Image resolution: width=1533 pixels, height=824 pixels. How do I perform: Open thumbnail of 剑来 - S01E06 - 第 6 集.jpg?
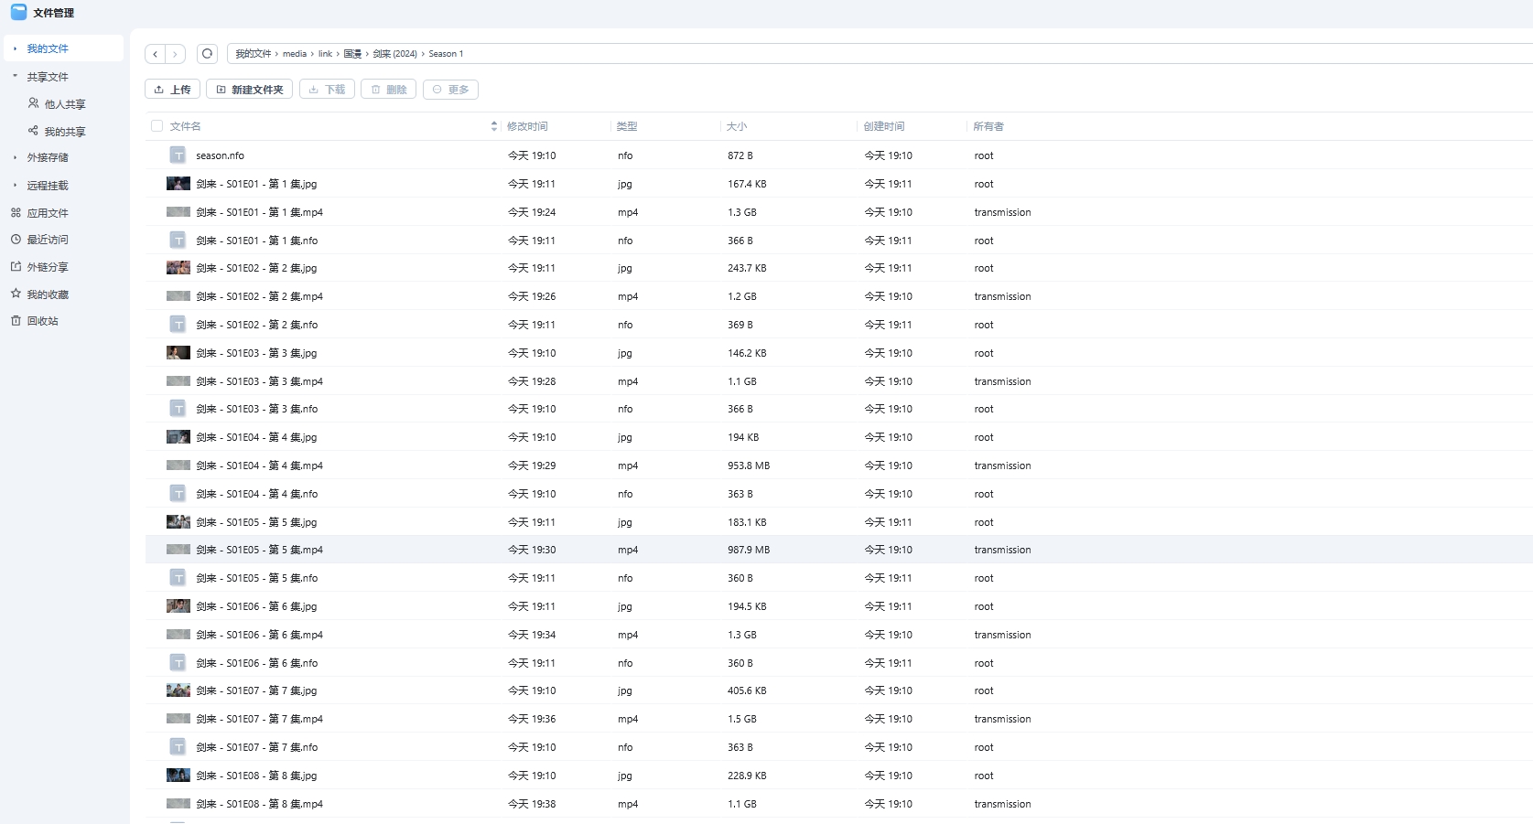[178, 606]
